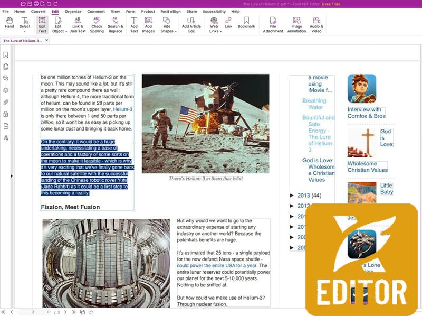Choose Add Images tool
The image size is (422, 316).
click(x=148, y=25)
